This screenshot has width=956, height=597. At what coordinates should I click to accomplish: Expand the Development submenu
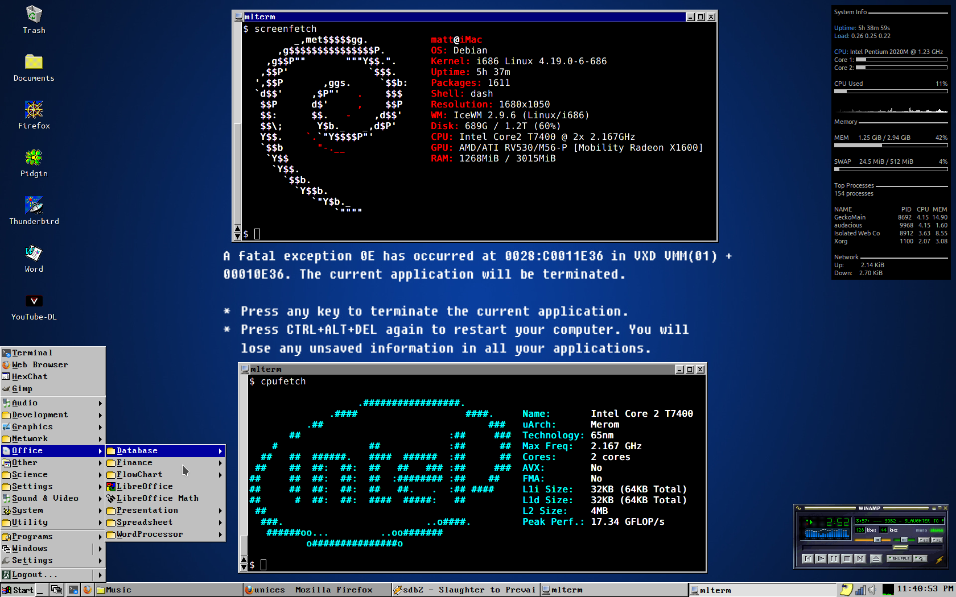[x=53, y=415]
